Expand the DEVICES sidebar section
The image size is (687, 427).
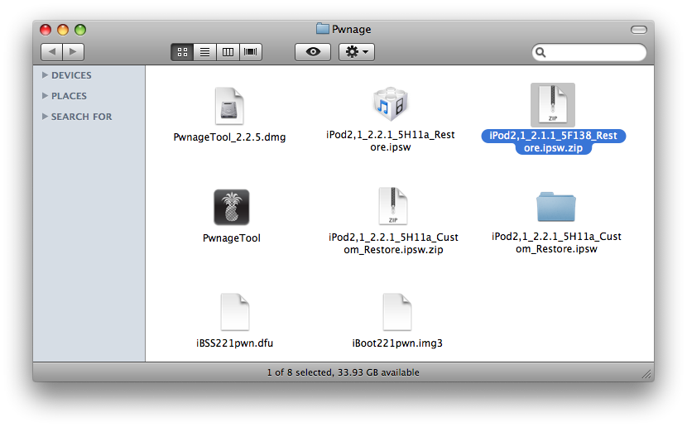45,75
